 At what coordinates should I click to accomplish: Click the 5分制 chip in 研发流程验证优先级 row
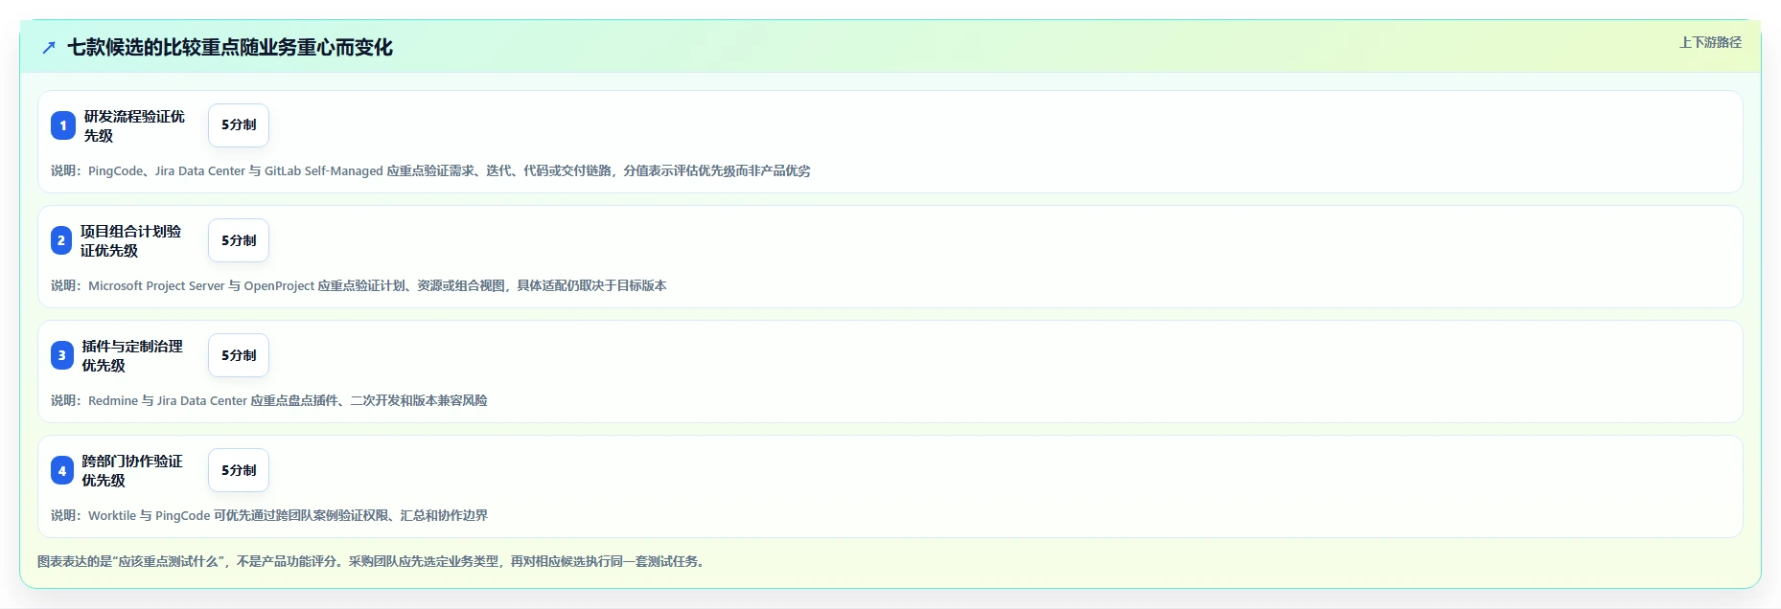pyautogui.click(x=239, y=125)
